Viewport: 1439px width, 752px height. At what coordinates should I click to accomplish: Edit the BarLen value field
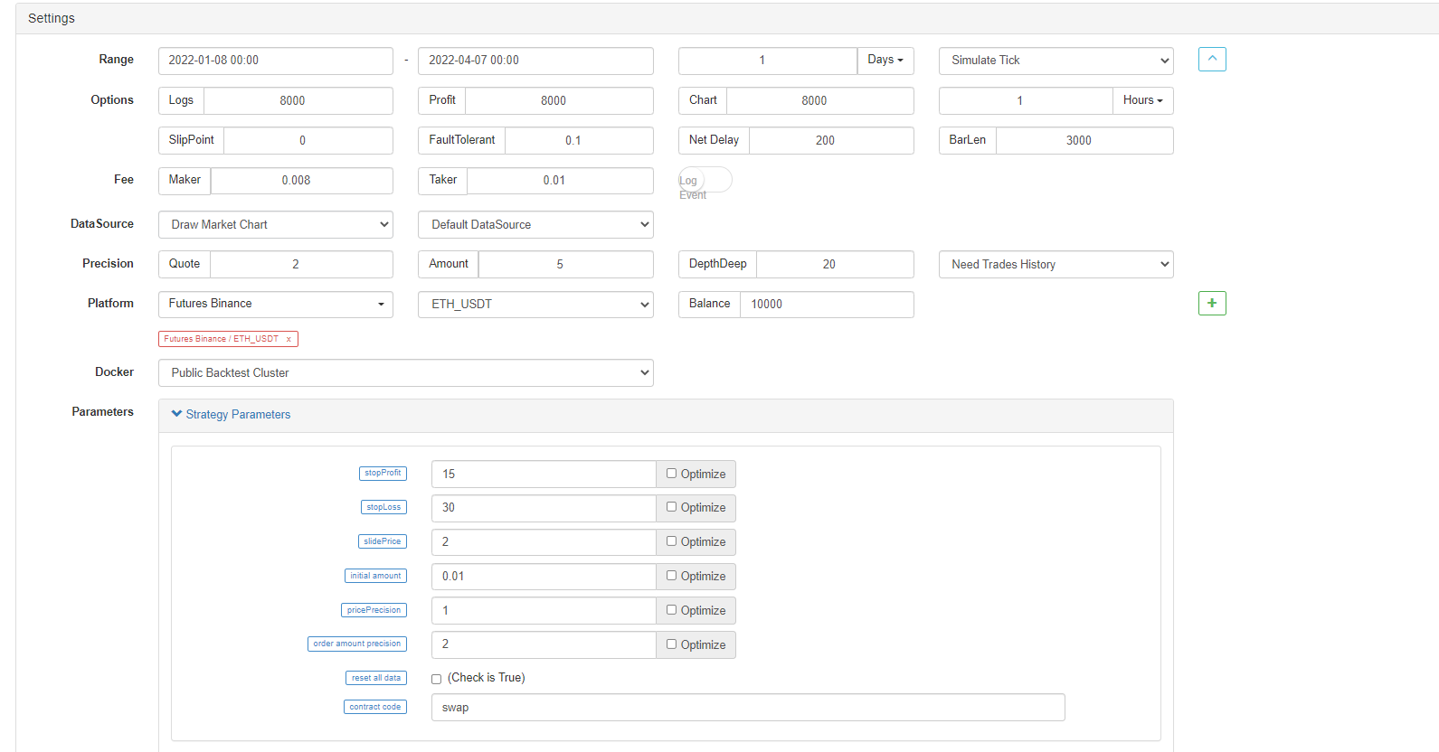[1084, 140]
